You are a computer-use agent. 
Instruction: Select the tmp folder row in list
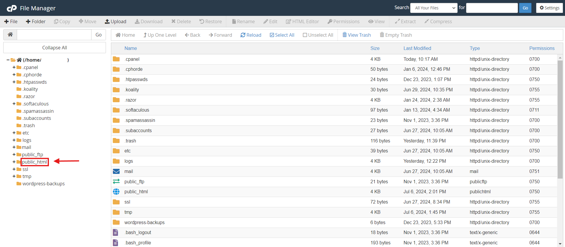tap(334, 212)
